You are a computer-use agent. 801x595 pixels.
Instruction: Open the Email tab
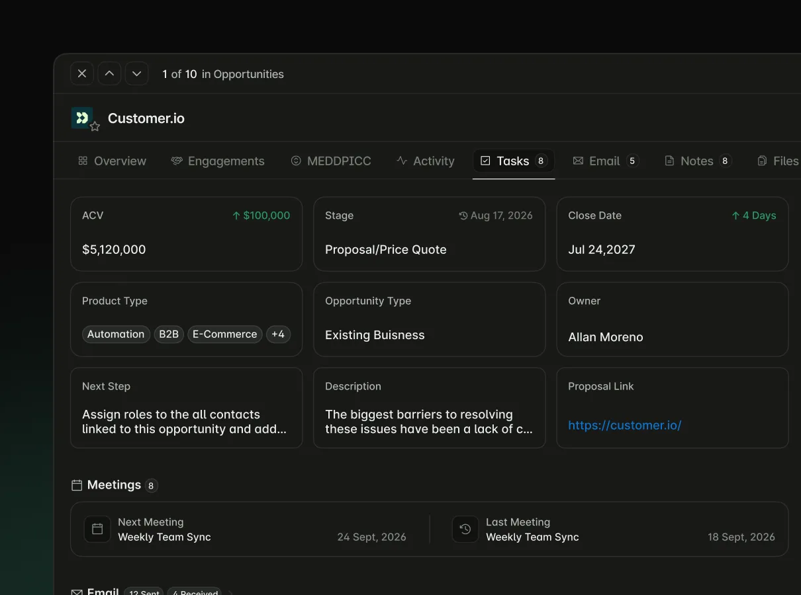tap(604, 161)
